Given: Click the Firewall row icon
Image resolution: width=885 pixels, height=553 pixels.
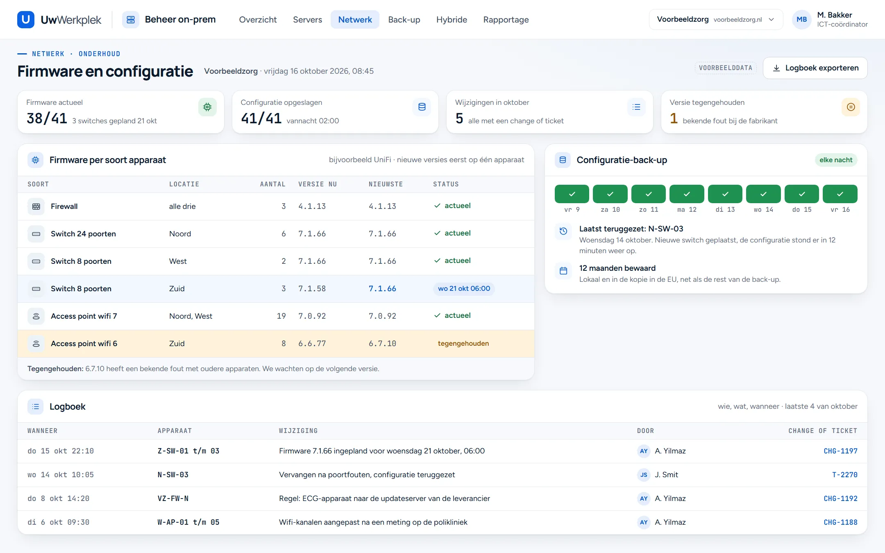Looking at the screenshot, I should 36,206.
